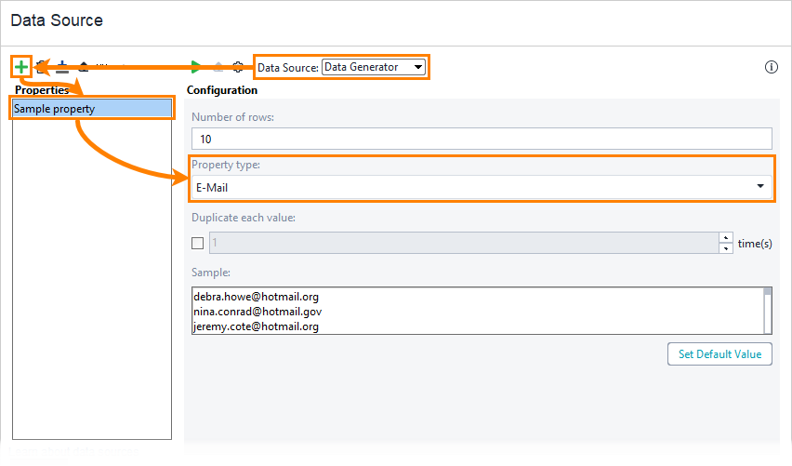Image resolution: width=792 pixels, height=466 pixels.
Task: Click the upload-arrow icon in properties toolbar
Action: click(x=84, y=67)
